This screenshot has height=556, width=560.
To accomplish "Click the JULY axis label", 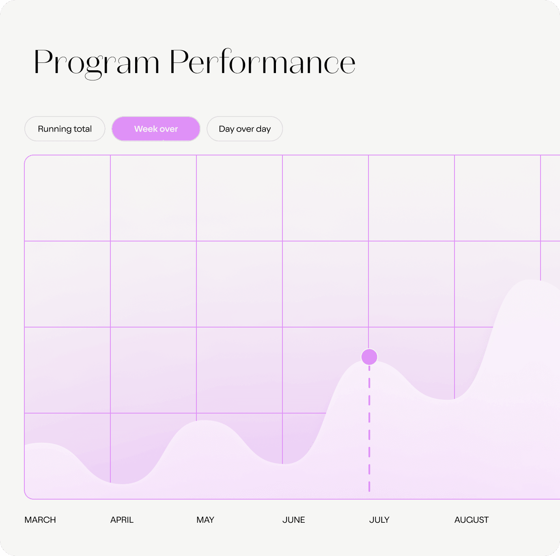I will (379, 520).
